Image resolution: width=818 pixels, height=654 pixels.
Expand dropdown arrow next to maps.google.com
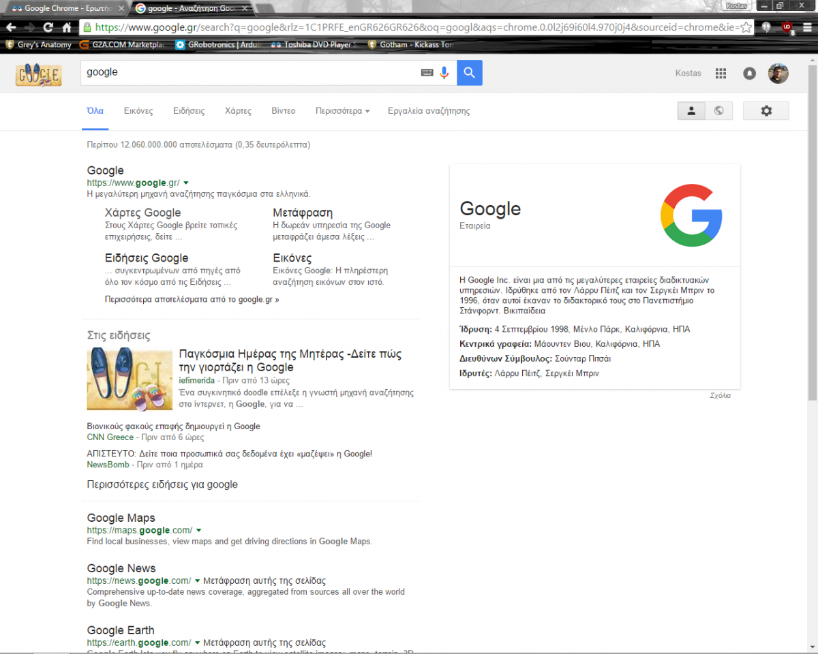(x=198, y=530)
